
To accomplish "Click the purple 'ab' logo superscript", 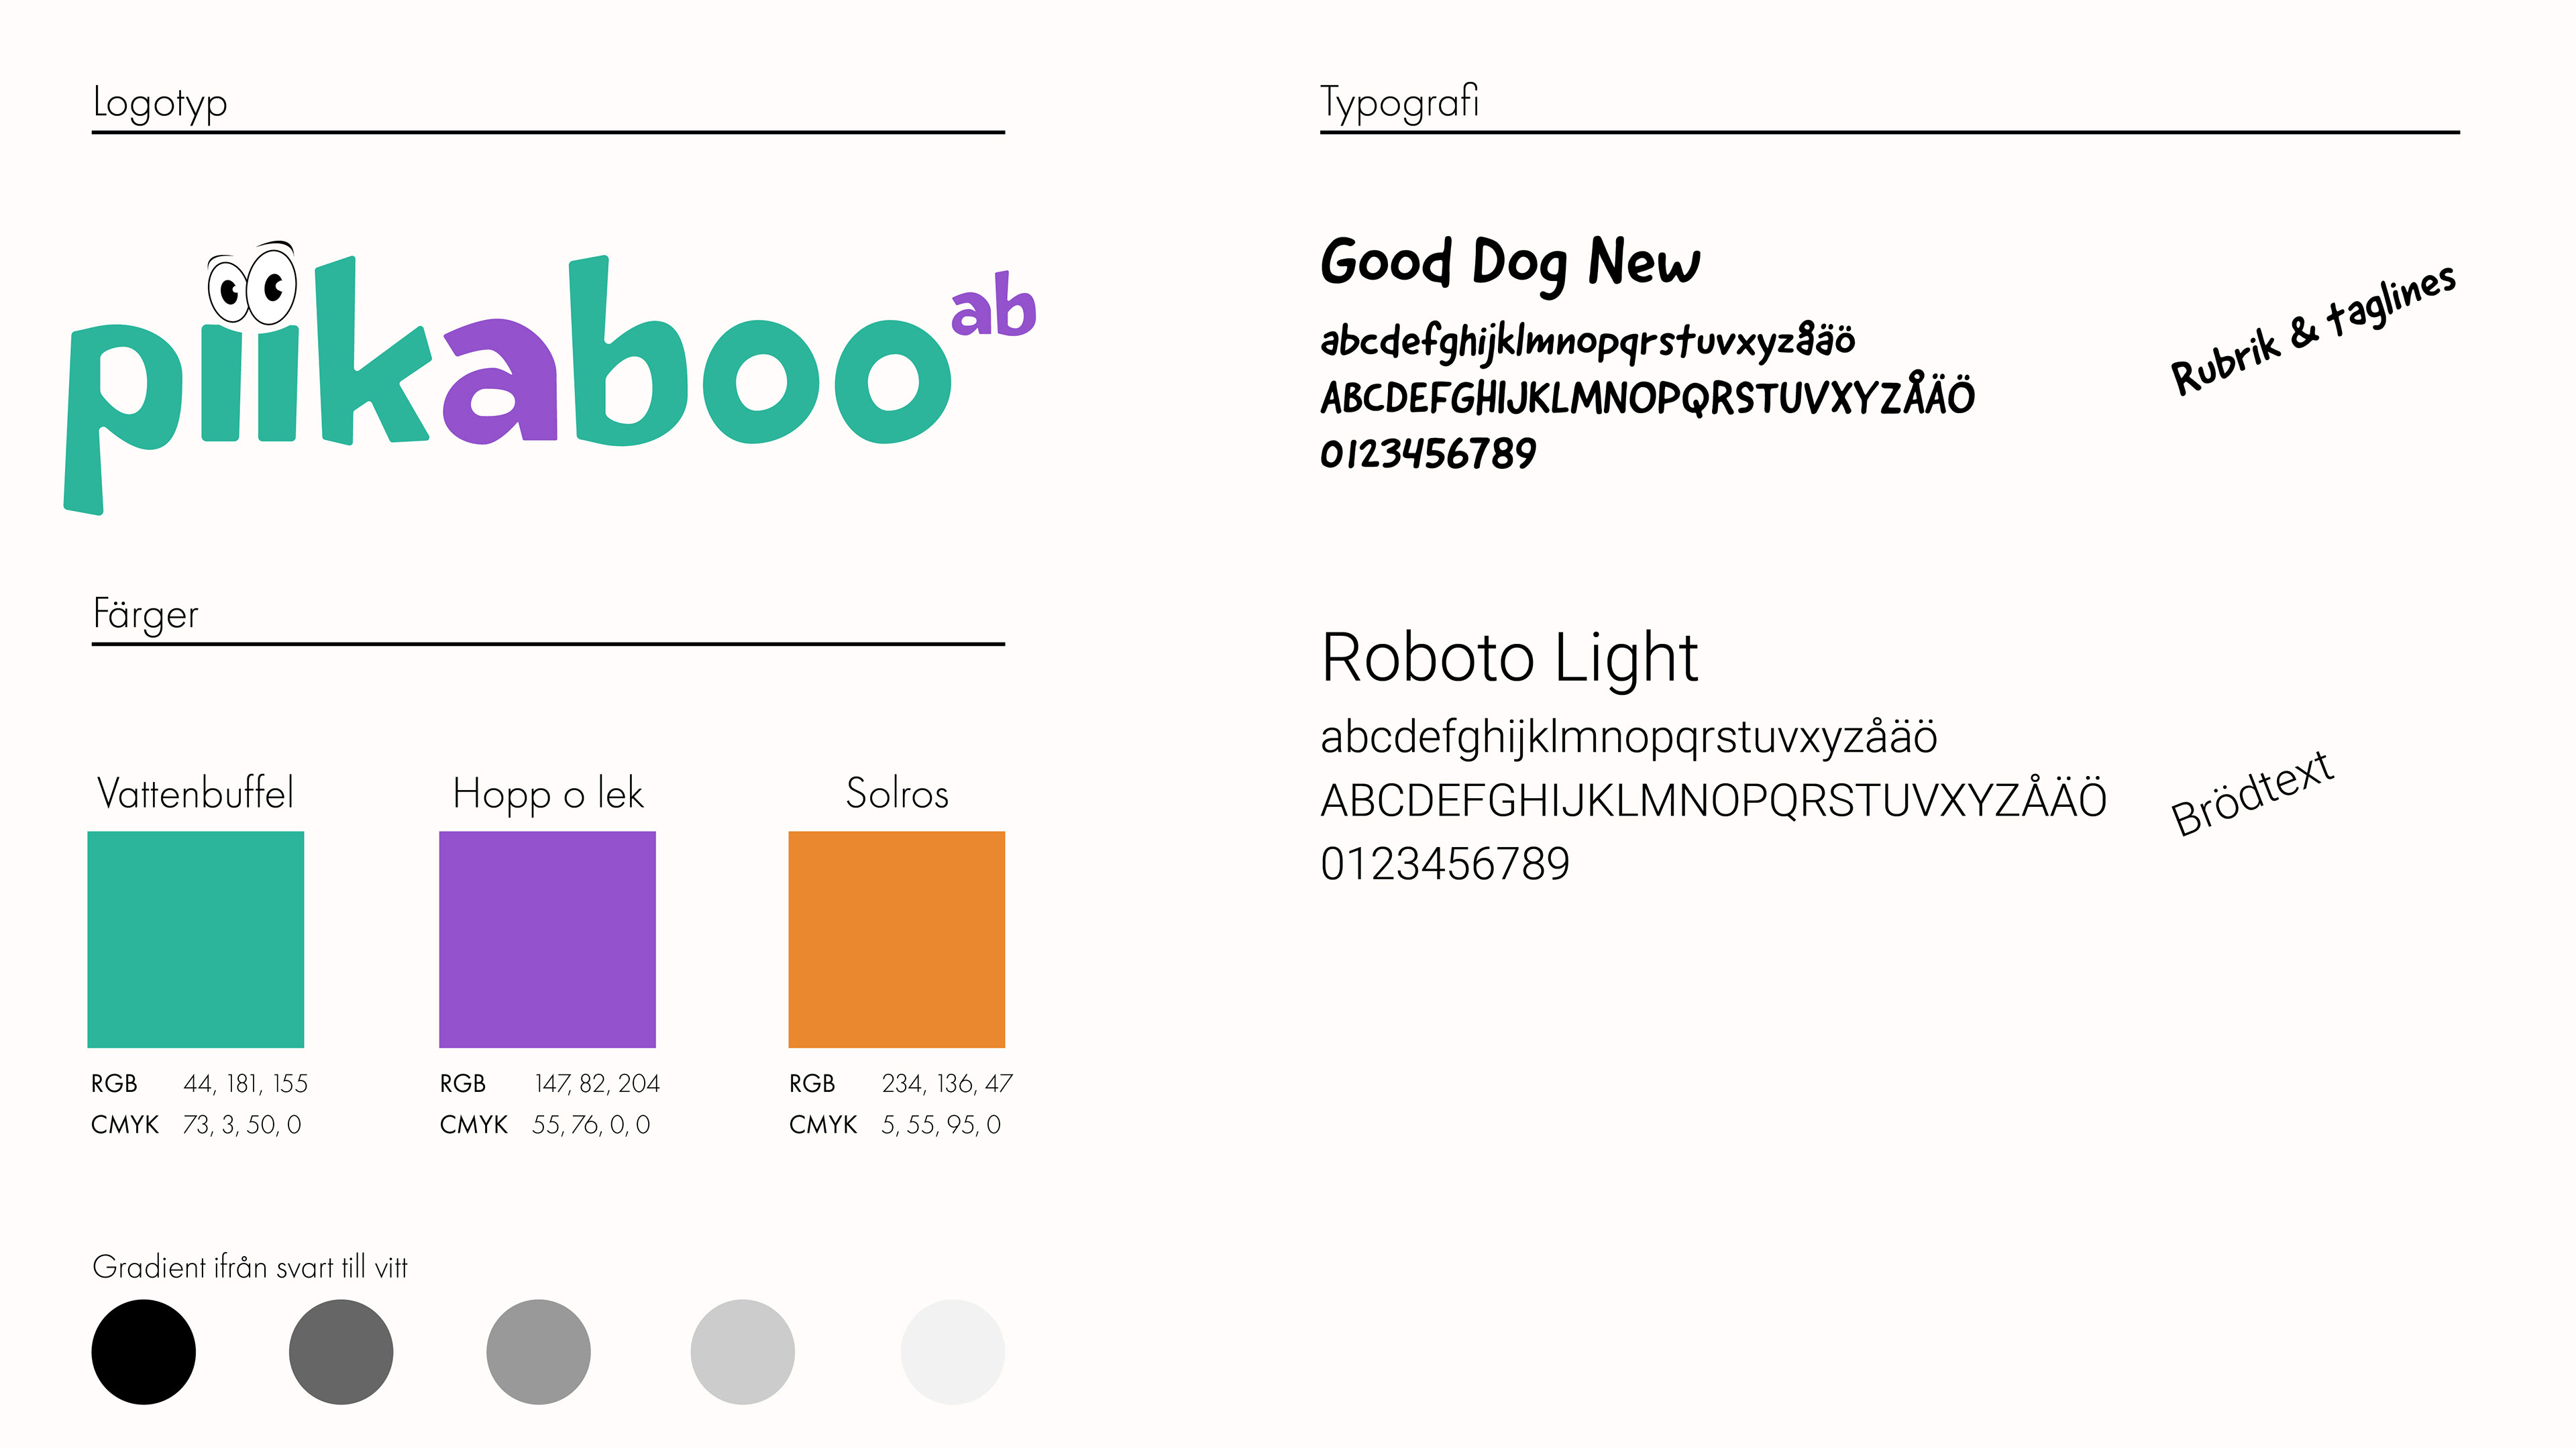I will pyautogui.click(x=993, y=305).
